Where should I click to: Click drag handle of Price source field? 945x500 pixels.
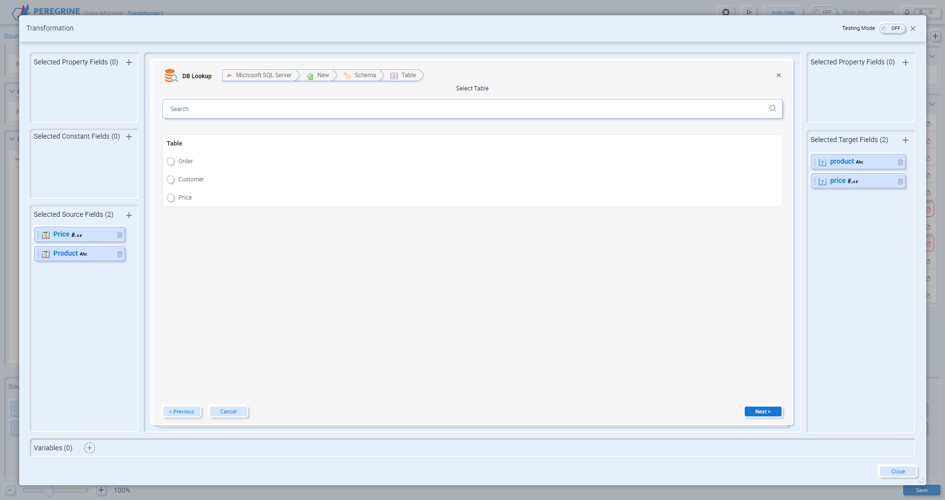click(38, 235)
